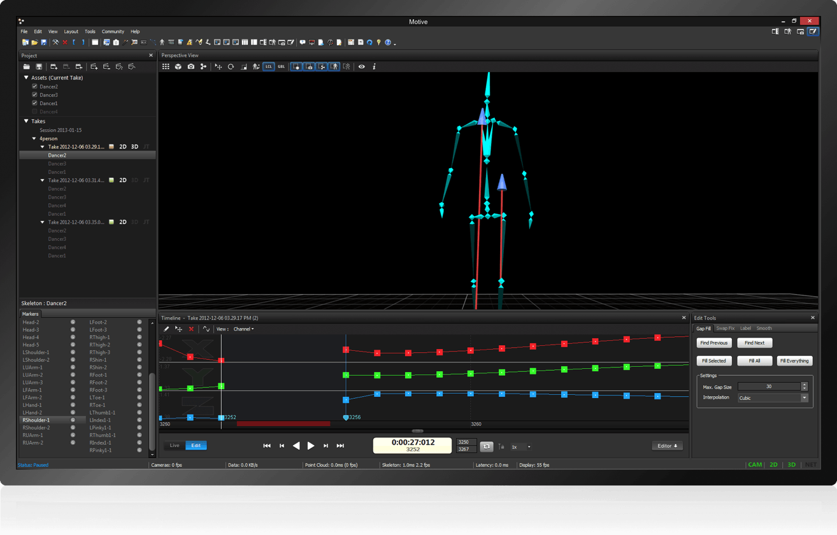The image size is (837, 535).
Task: Click the rotate tool in Perspective View toolbar
Action: (x=231, y=66)
